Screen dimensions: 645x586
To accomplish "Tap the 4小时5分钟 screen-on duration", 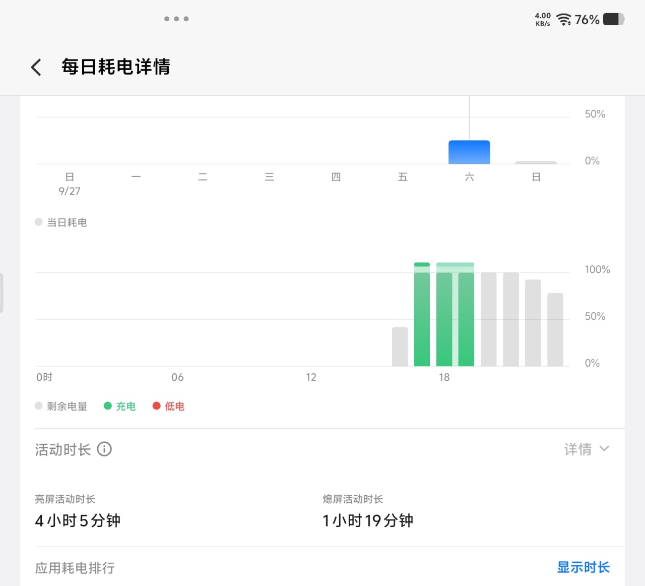I will [x=78, y=520].
